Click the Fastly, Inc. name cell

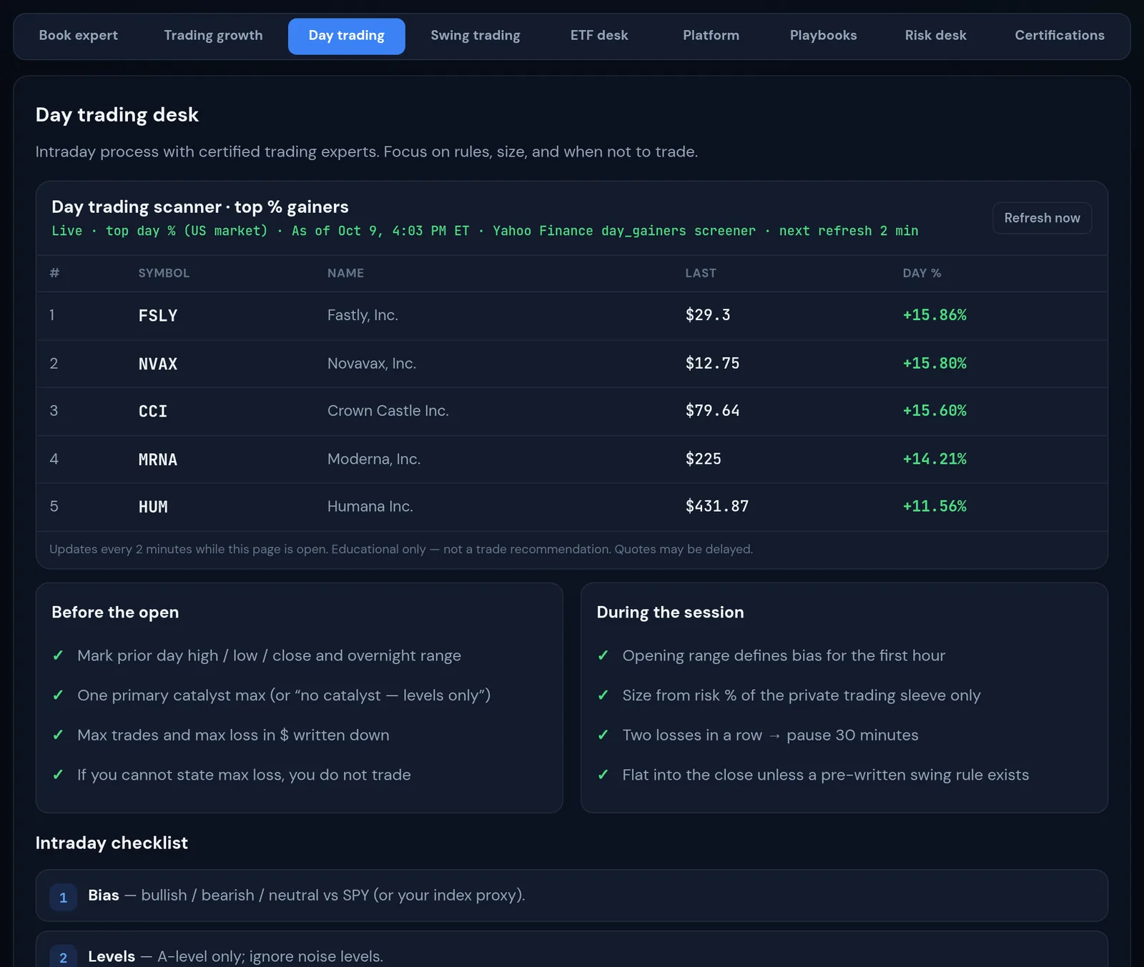click(363, 315)
